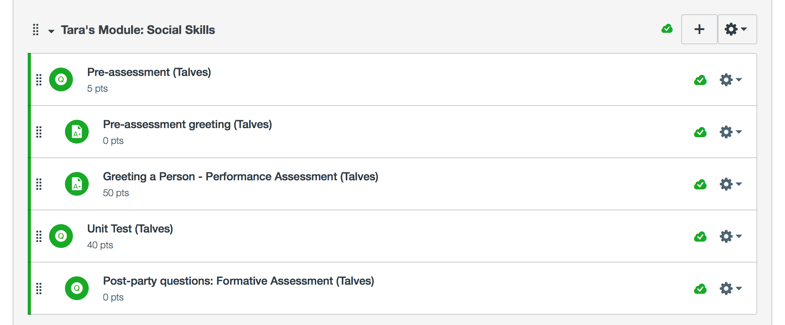
Task: Grab the drag handle for Tara's Module
Action: click(x=36, y=30)
